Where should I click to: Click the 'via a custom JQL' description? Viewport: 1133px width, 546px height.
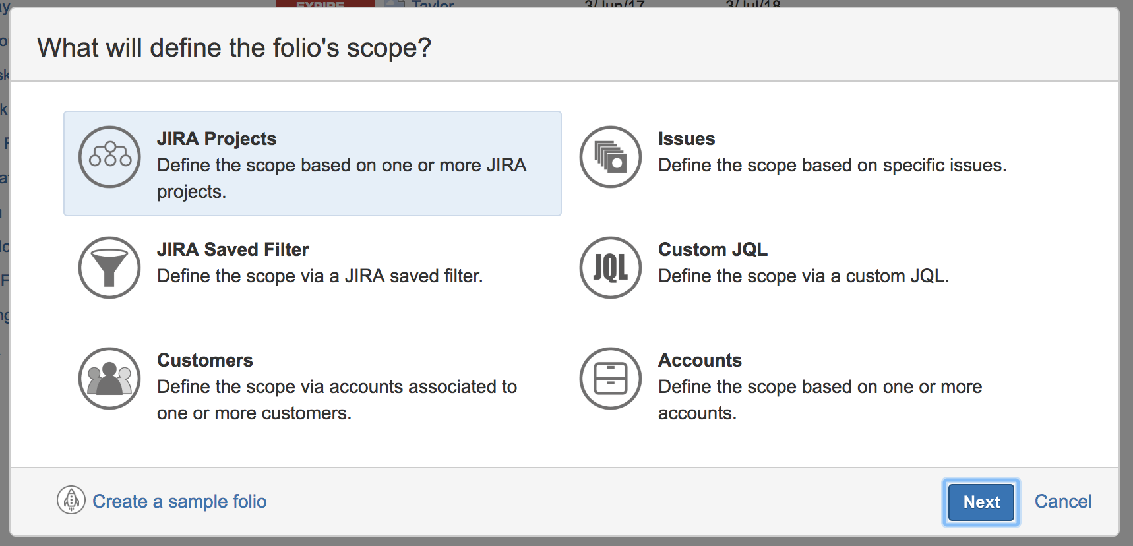[x=803, y=276]
